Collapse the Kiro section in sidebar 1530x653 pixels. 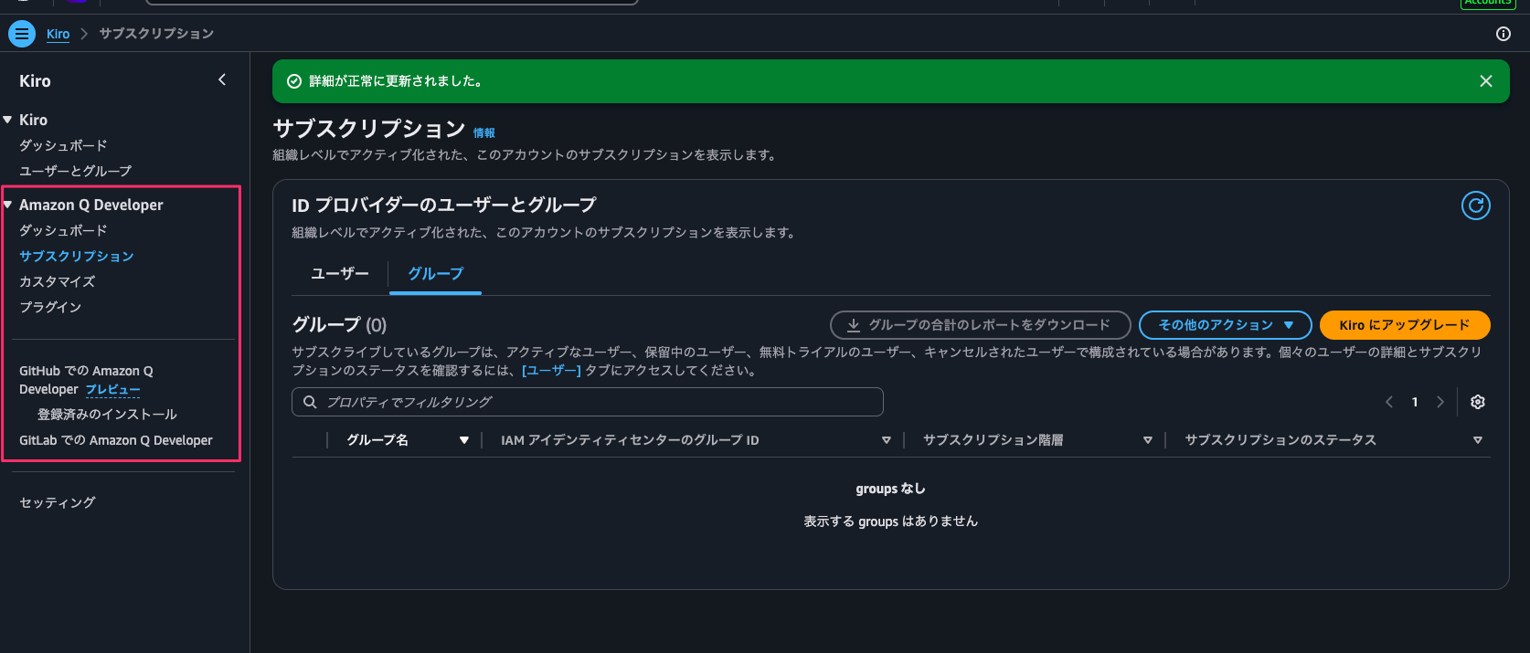[8, 120]
